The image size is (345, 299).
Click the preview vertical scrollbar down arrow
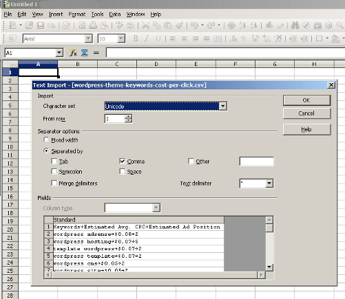point(269,267)
